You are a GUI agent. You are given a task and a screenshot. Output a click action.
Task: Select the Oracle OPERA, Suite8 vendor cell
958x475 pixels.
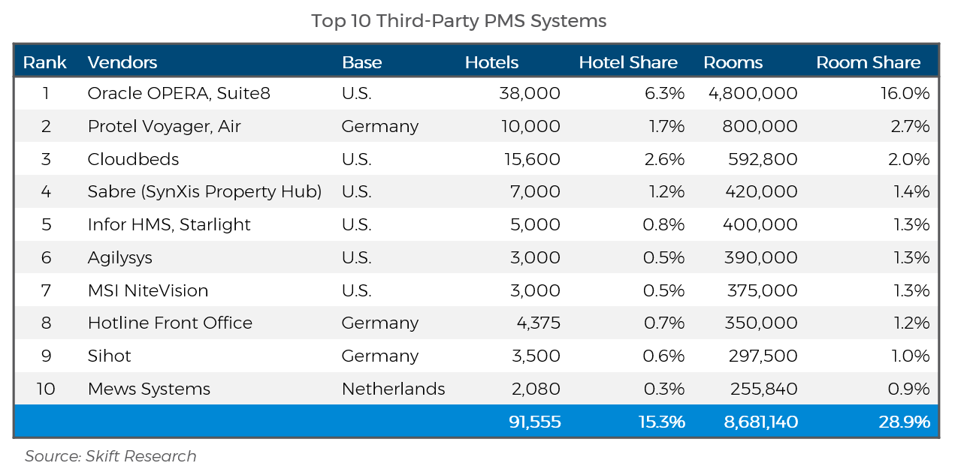(179, 93)
